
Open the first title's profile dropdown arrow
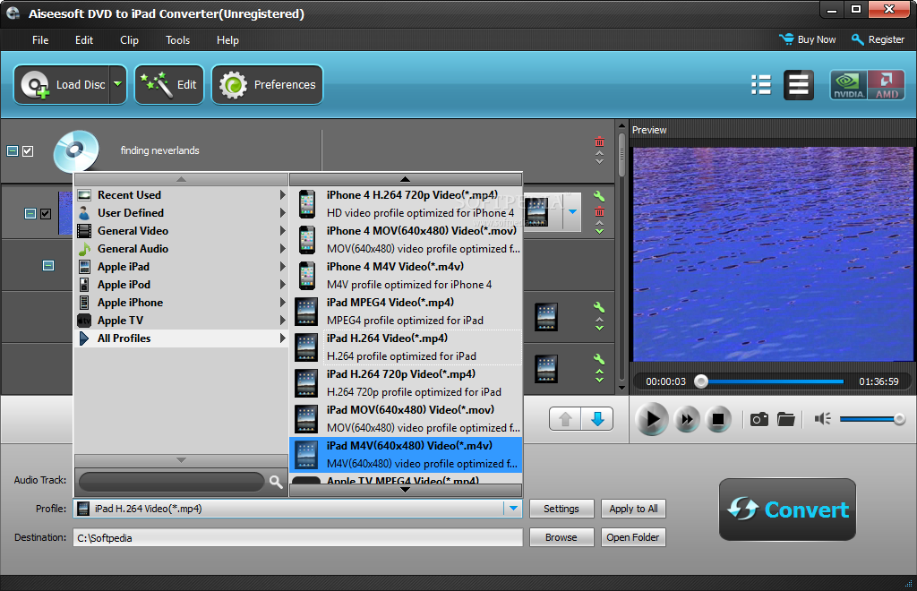coord(572,211)
